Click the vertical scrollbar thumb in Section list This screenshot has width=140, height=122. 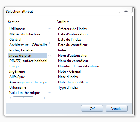click(x=50, y=43)
